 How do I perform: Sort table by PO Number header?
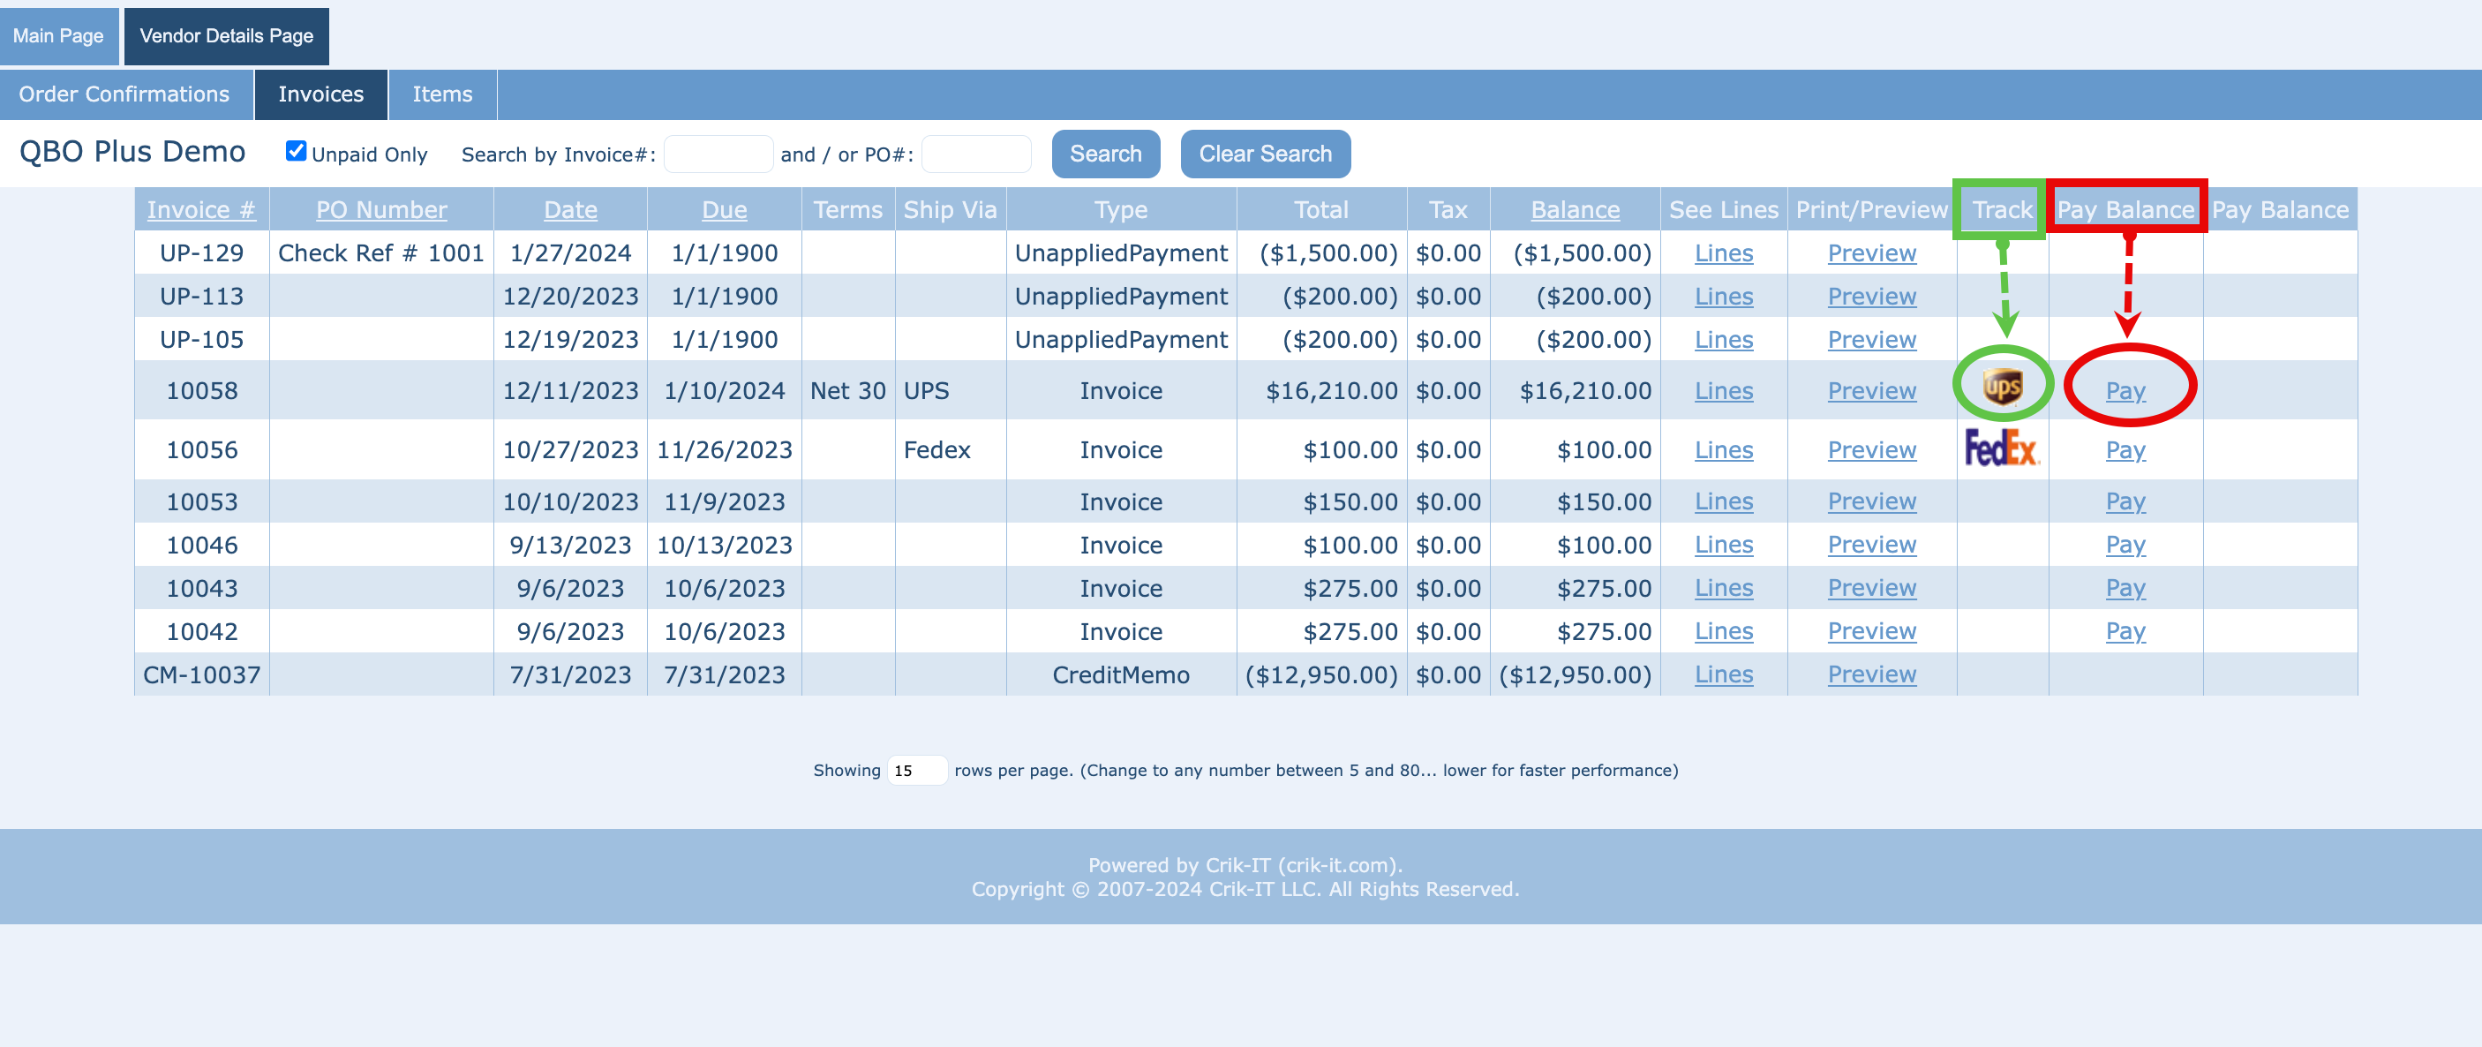tap(380, 210)
